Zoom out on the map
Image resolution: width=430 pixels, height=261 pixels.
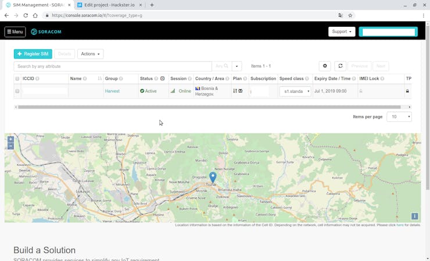[10, 146]
